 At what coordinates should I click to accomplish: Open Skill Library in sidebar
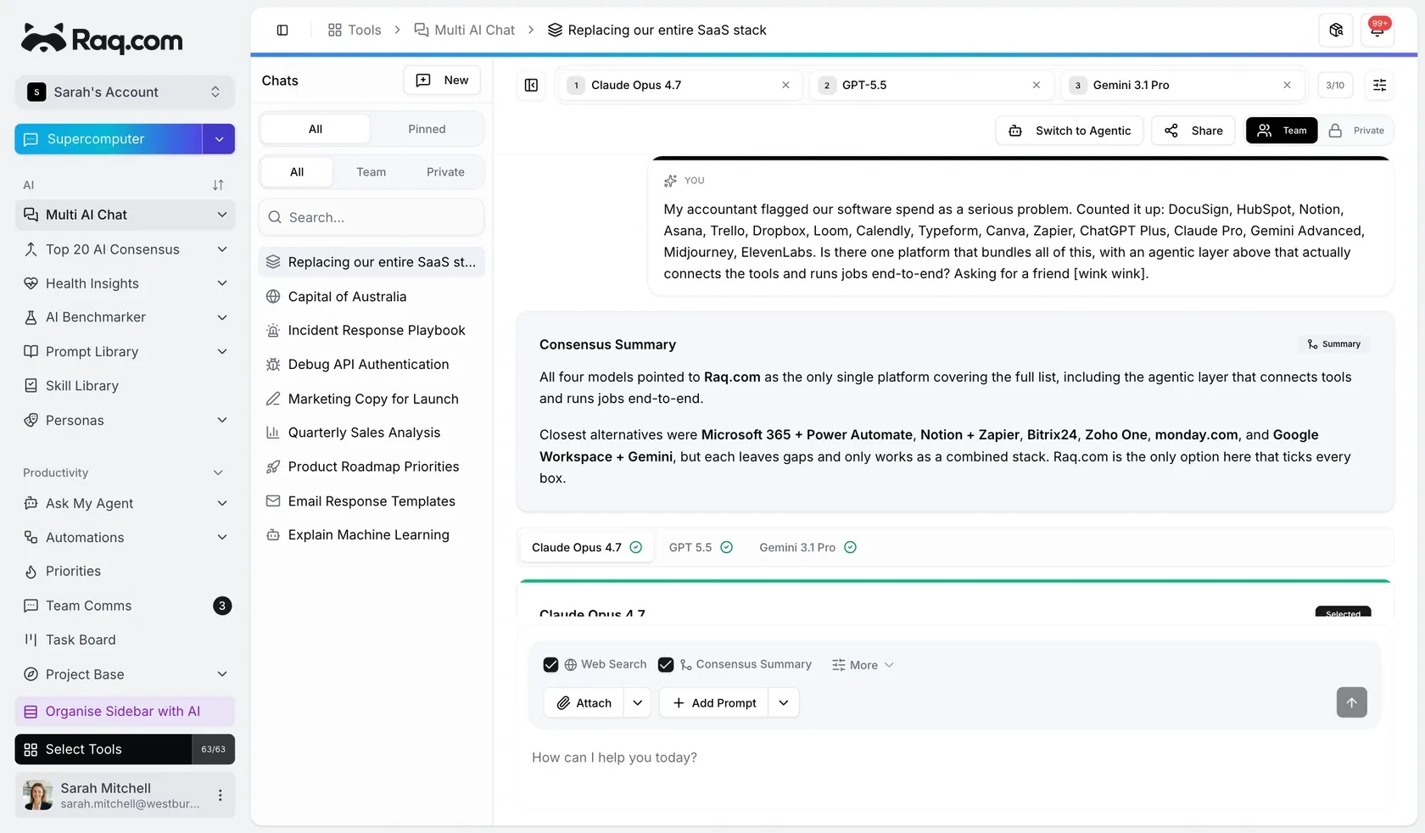click(125, 385)
